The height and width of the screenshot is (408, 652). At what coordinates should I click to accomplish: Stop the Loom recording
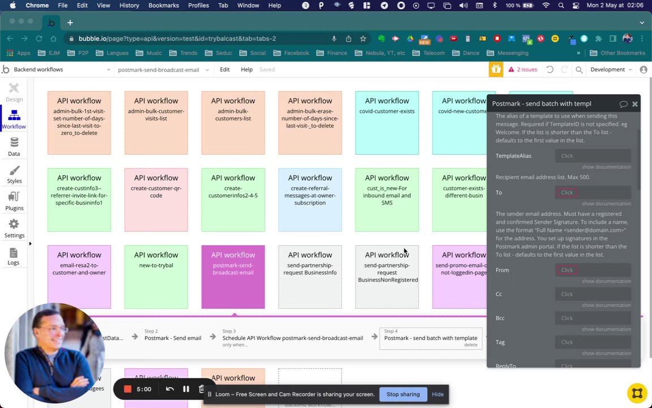coord(128,389)
